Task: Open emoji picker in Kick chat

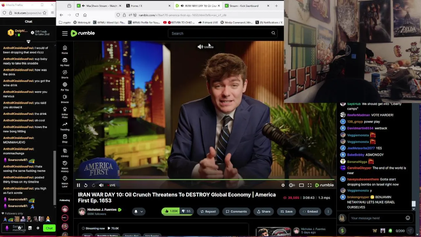Action: [x=20, y=228]
